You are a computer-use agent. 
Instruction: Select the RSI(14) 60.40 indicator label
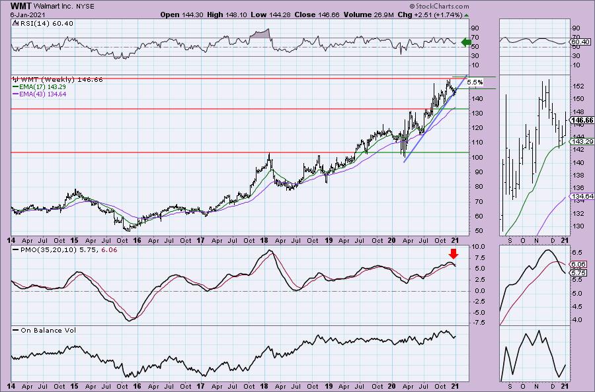46,24
